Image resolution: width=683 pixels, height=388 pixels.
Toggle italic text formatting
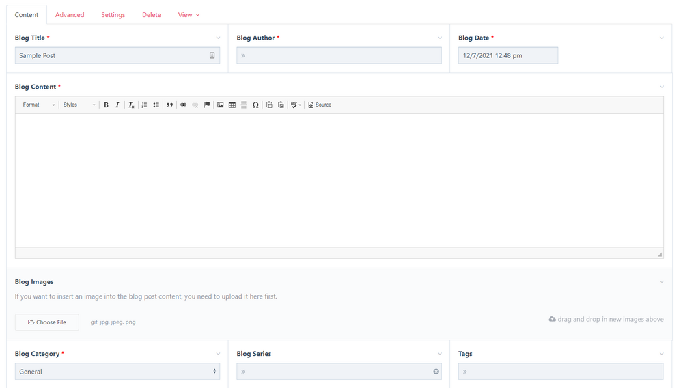point(117,105)
